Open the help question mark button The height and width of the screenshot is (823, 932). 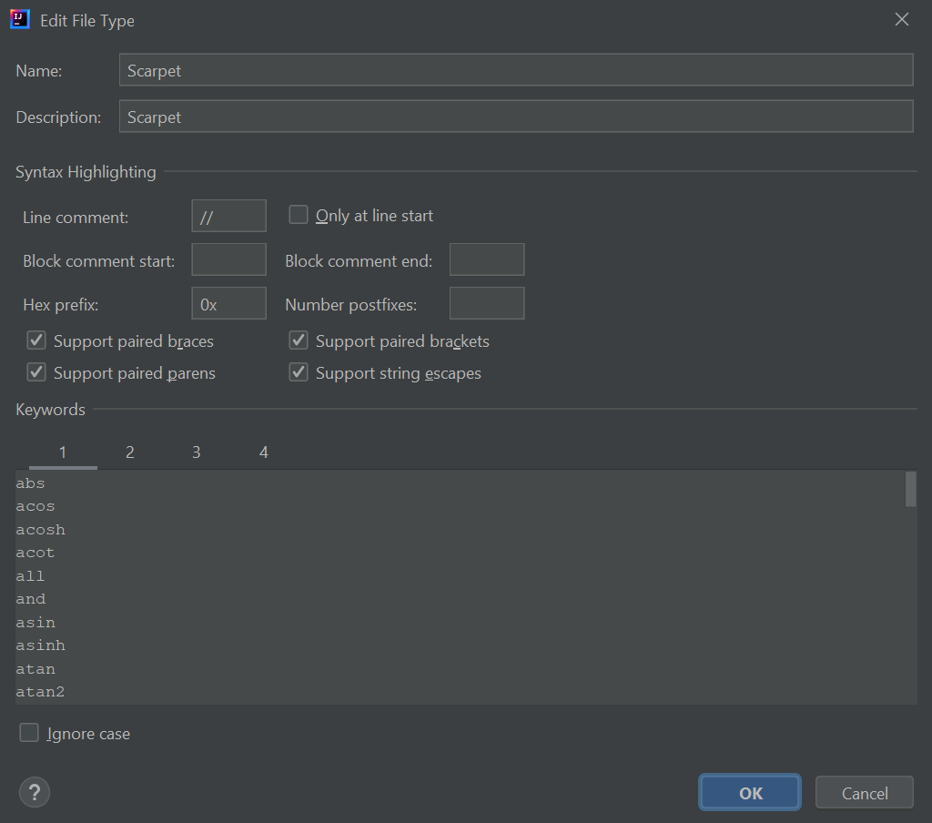coord(35,793)
